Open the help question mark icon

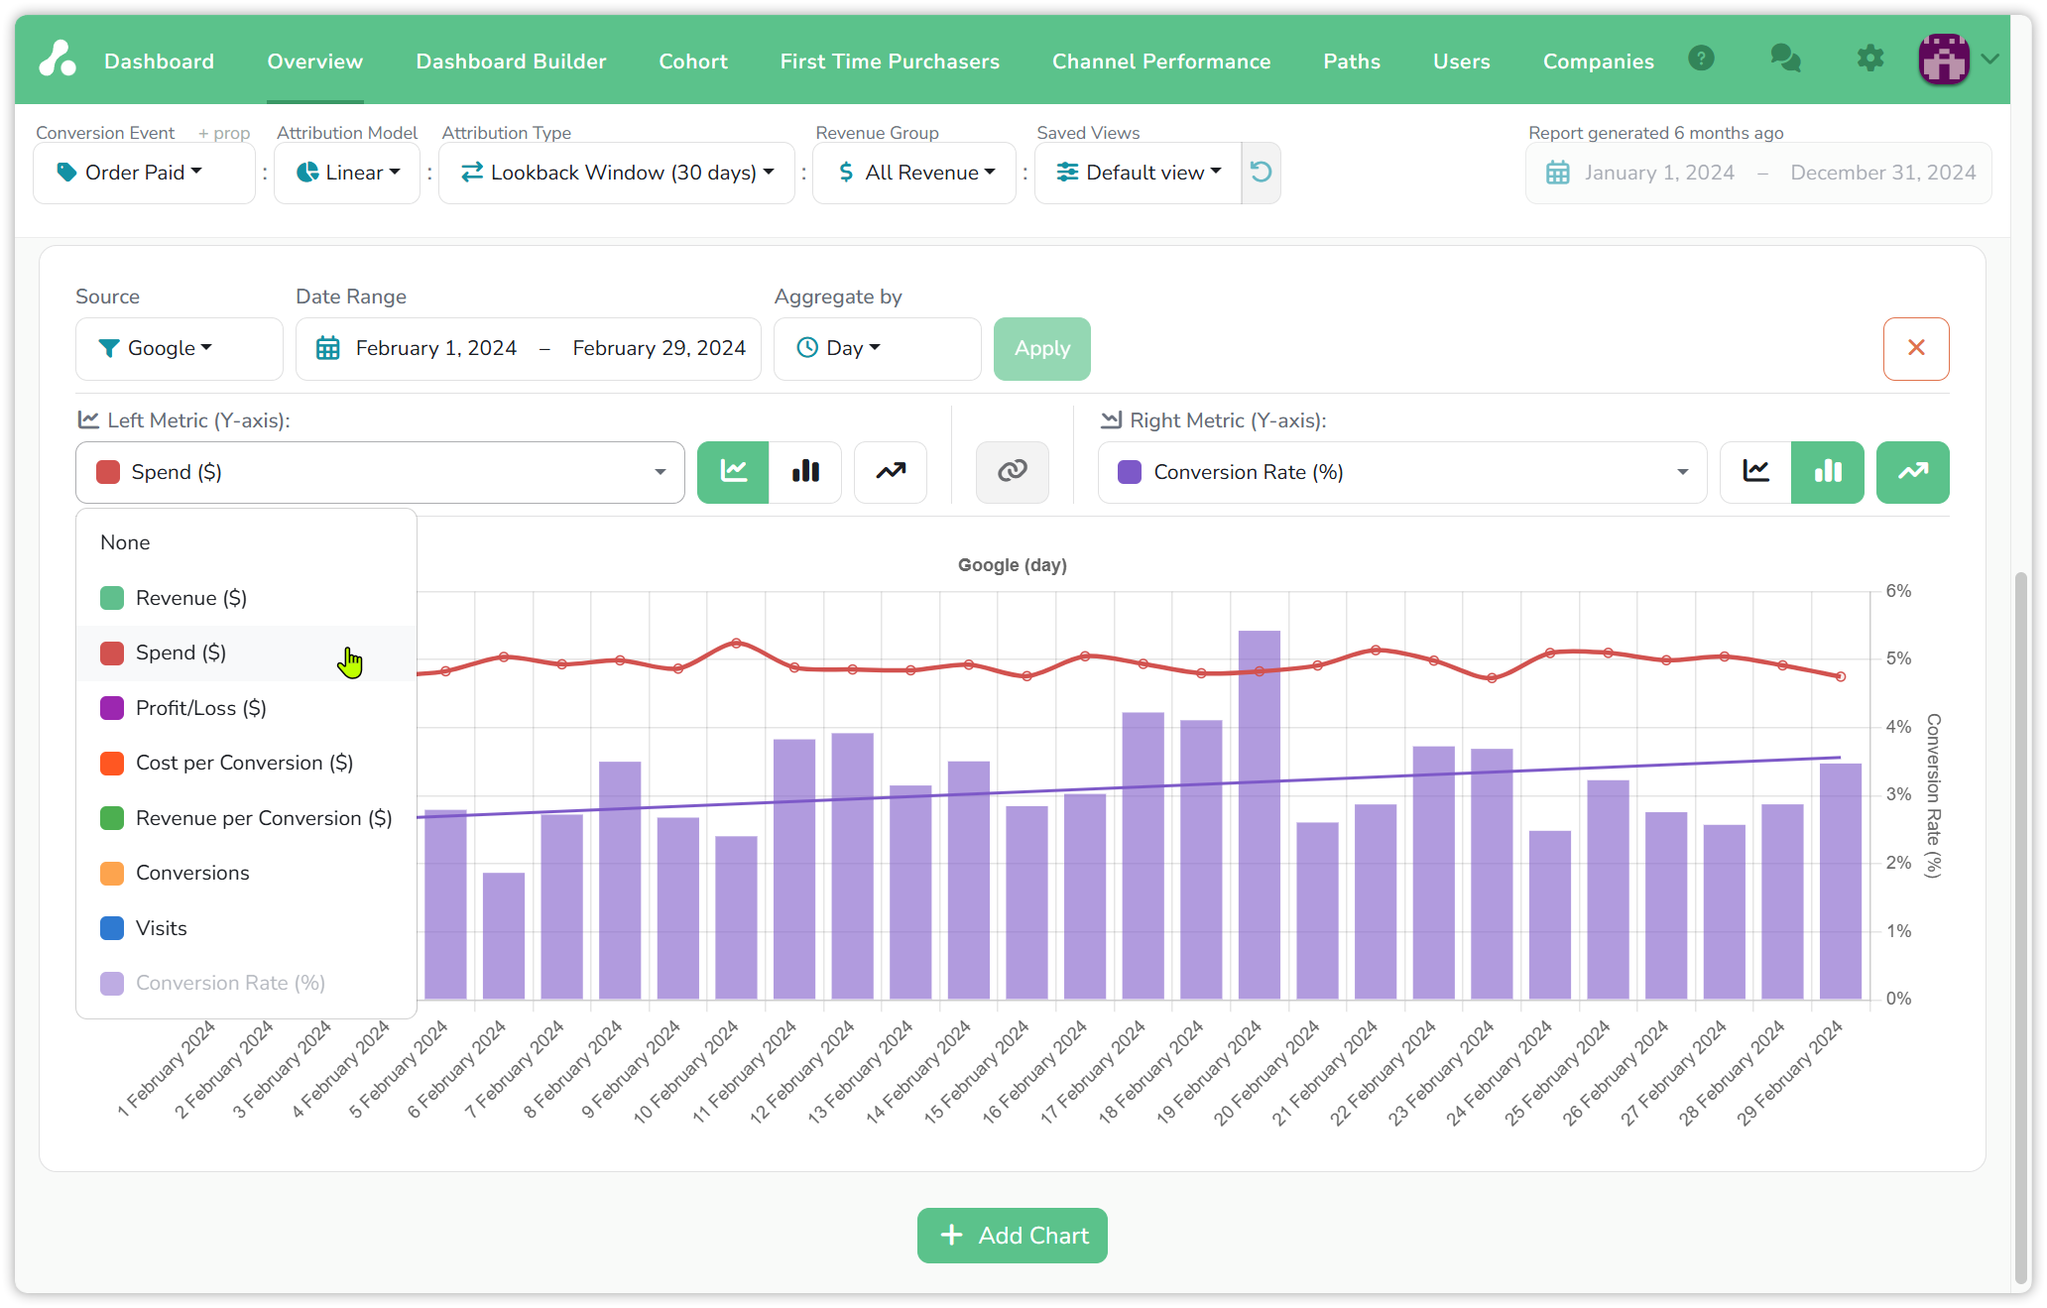click(x=1701, y=59)
